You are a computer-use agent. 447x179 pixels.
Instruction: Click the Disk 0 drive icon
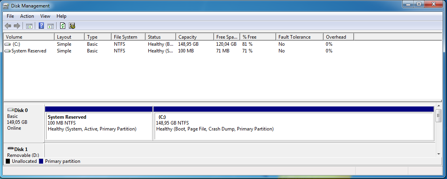[11, 110]
